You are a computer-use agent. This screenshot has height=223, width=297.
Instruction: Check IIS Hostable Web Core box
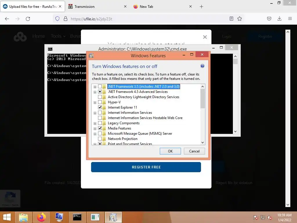[100, 118]
